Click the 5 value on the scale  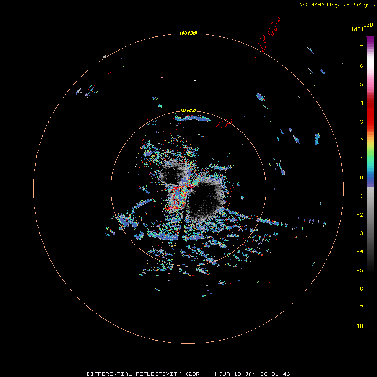tap(362, 84)
